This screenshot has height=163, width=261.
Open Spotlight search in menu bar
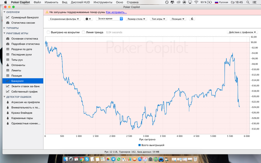click(248, 2)
